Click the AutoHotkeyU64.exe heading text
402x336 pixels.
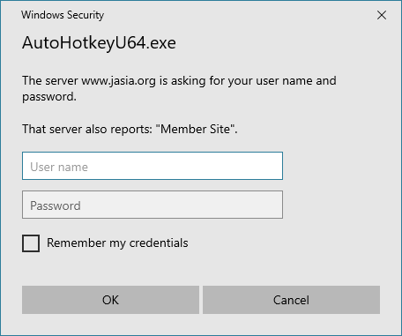point(99,43)
